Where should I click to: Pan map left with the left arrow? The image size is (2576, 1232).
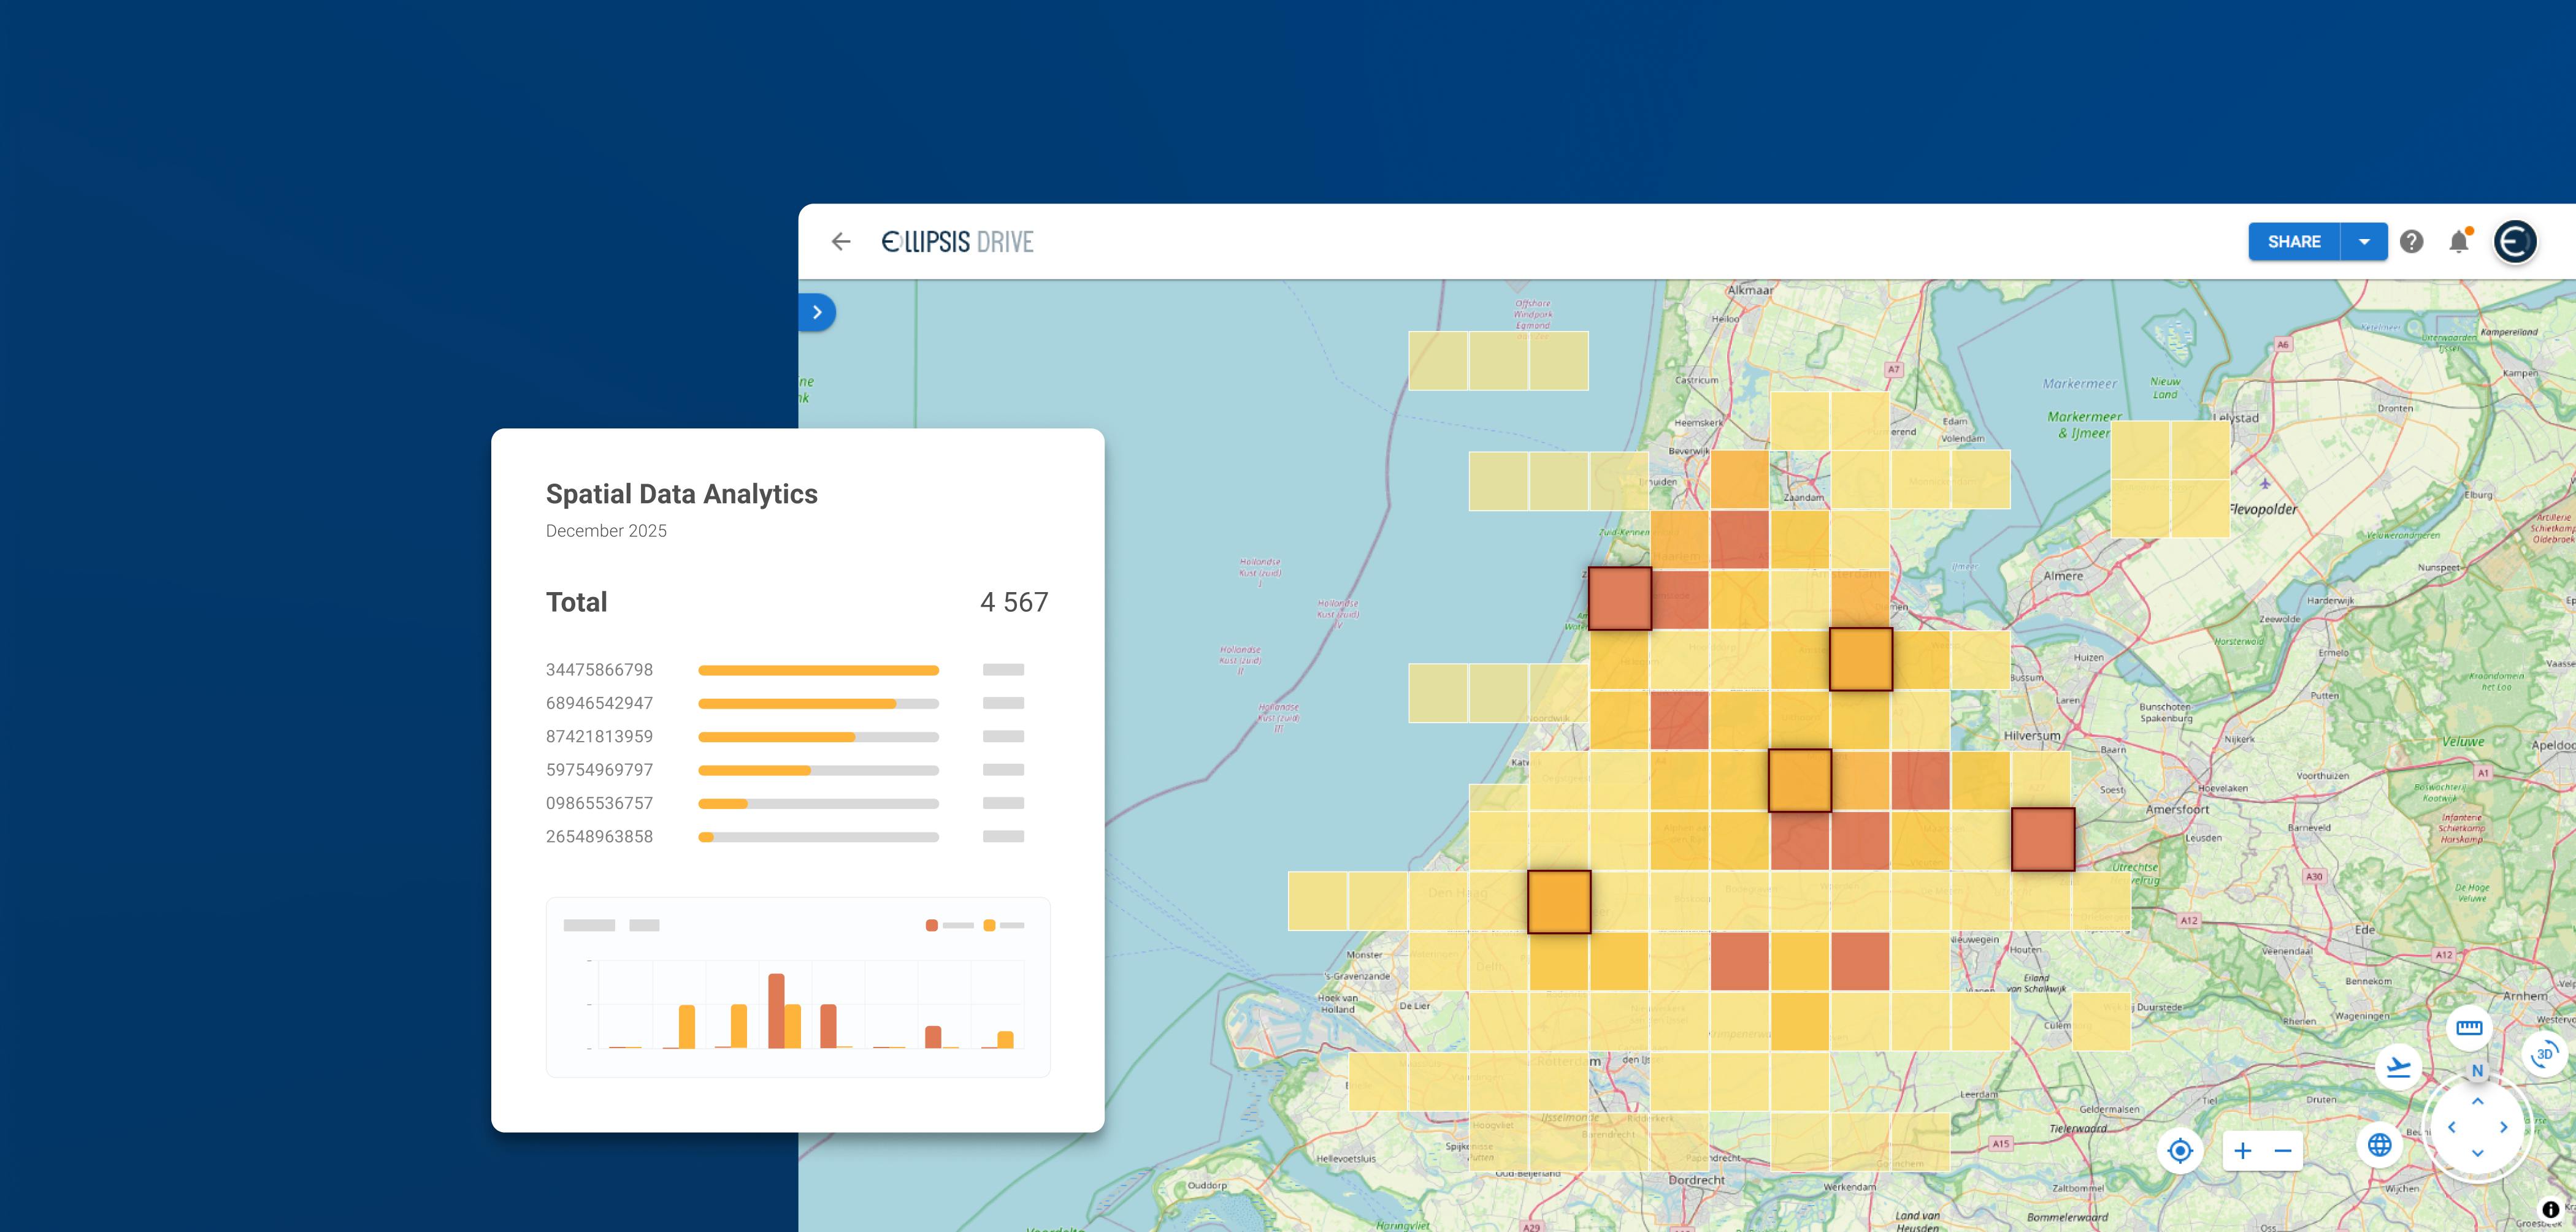pos(2452,1127)
